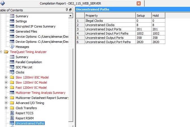Click the second Device Options table icon
This screenshot has height=127, width=190.
pyautogui.click(x=12, y=42)
